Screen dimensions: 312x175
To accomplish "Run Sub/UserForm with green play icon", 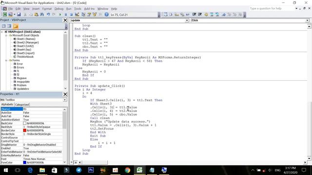I will coord(60,15).
